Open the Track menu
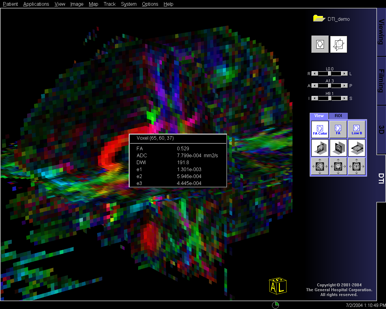 [109, 4]
